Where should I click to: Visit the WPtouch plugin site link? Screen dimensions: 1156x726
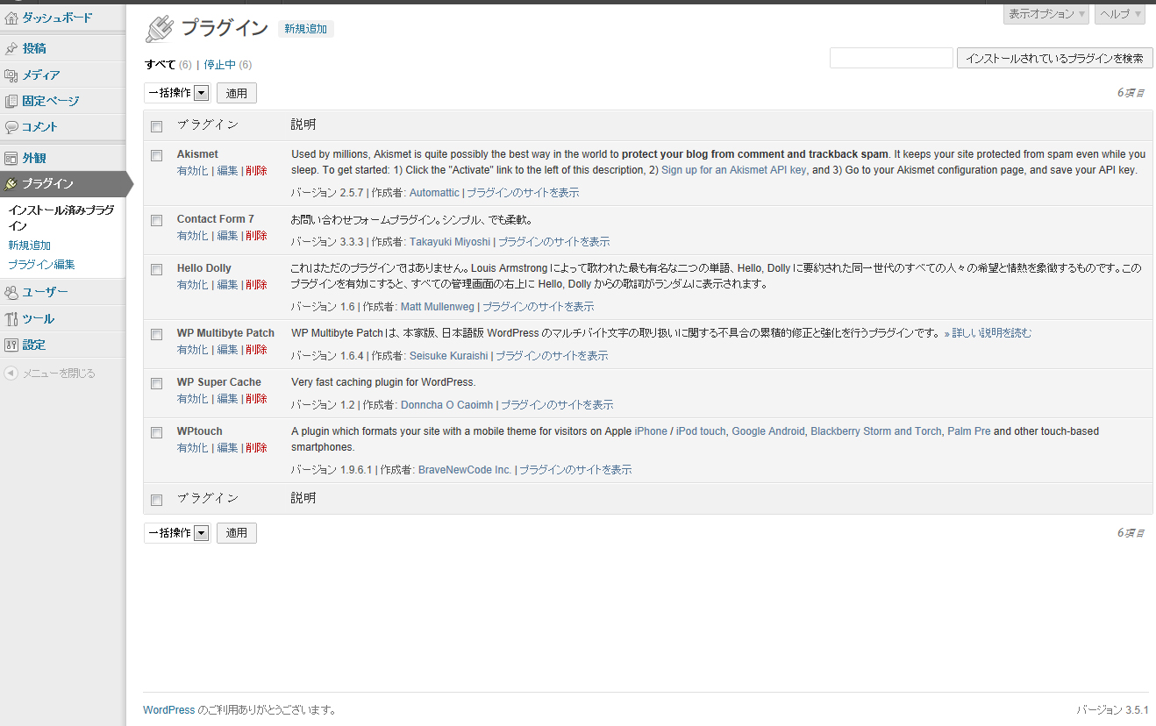(575, 470)
